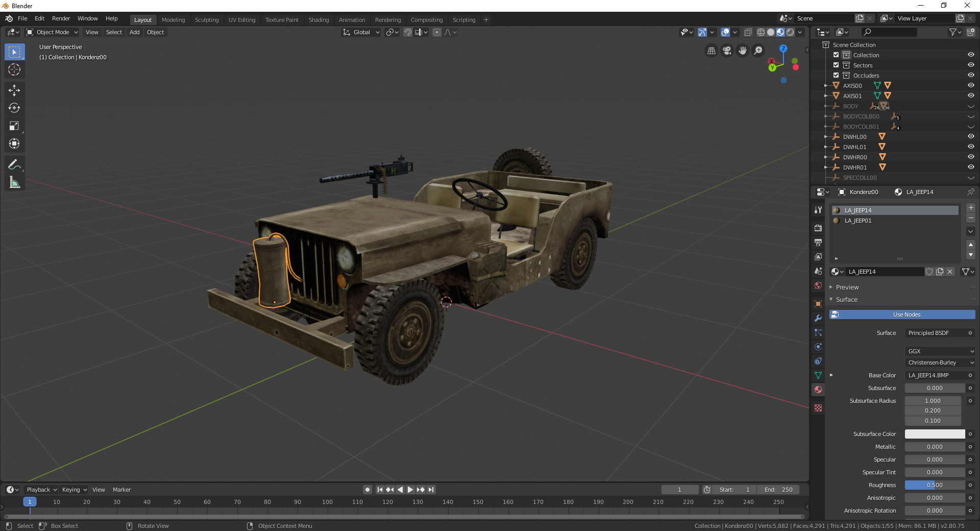Image resolution: width=980 pixels, height=531 pixels.
Task: Open the viewport Add menu
Action: (x=134, y=32)
